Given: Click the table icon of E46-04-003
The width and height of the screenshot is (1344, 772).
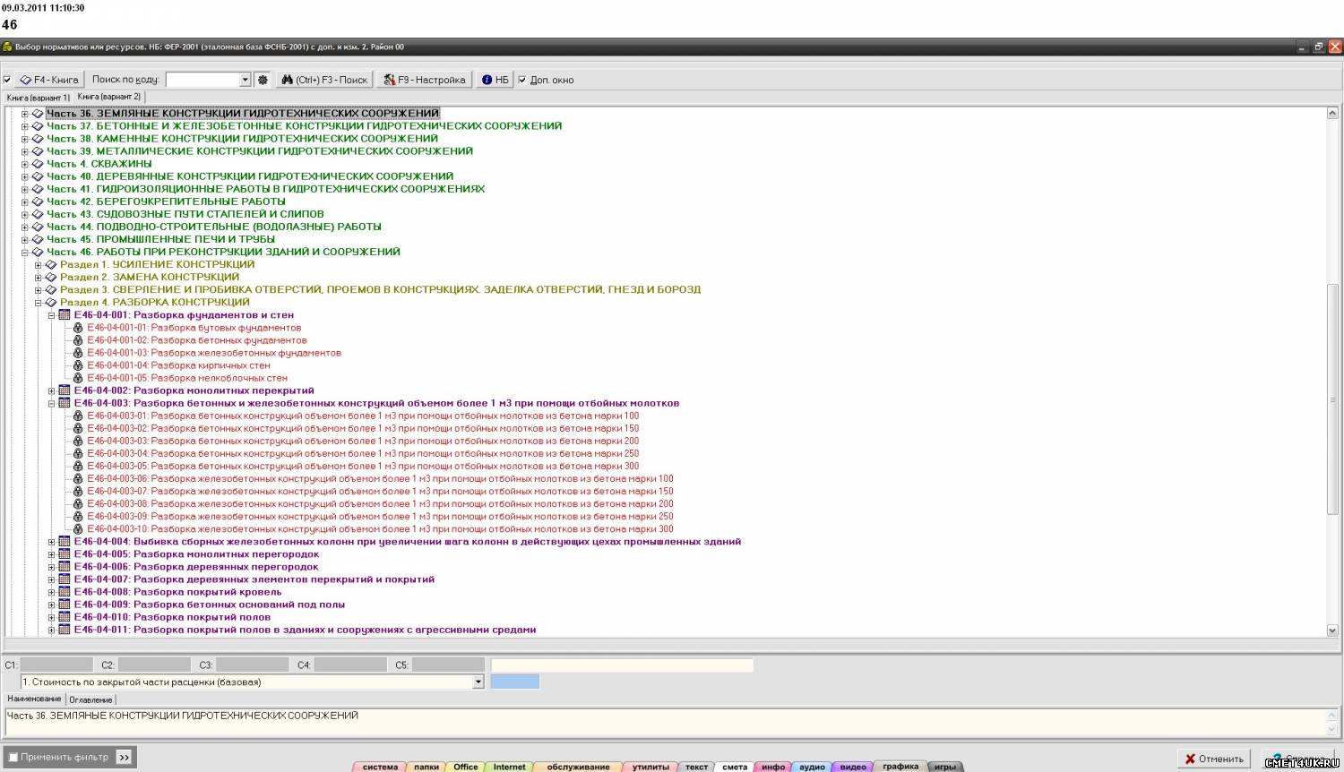Looking at the screenshot, I should point(65,403).
